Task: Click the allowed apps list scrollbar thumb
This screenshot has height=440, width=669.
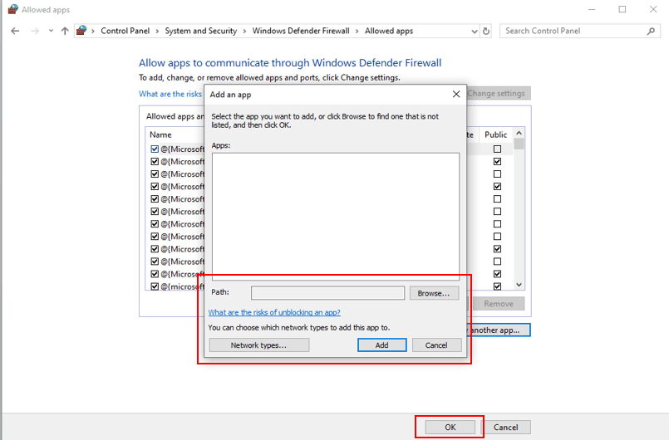Action: click(519, 144)
